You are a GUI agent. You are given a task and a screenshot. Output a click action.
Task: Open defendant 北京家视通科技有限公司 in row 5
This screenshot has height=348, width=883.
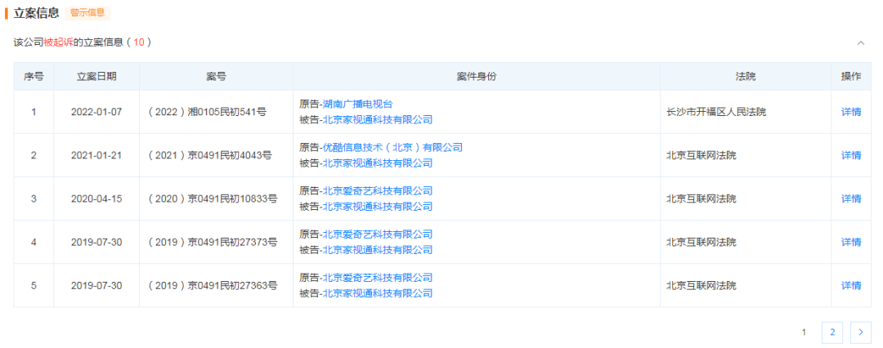(377, 293)
